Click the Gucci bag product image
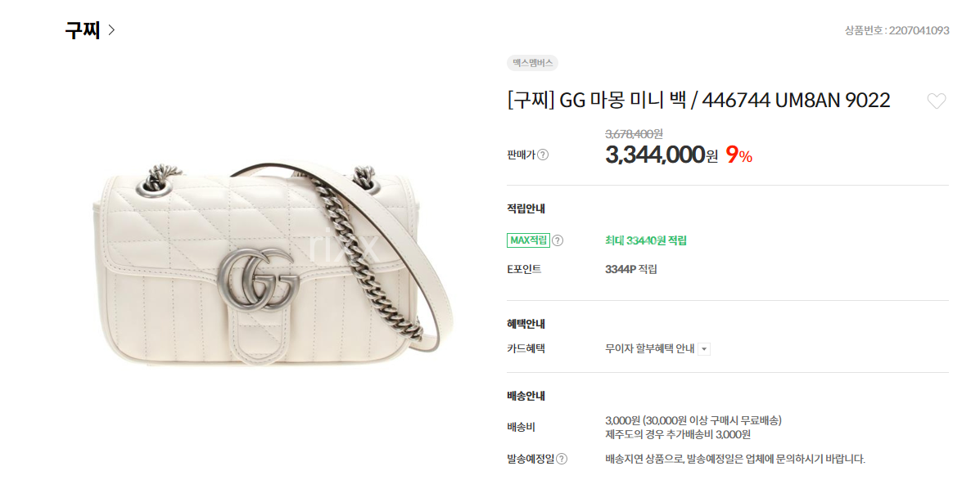Viewport: 971px width, 480px height. 273,260
